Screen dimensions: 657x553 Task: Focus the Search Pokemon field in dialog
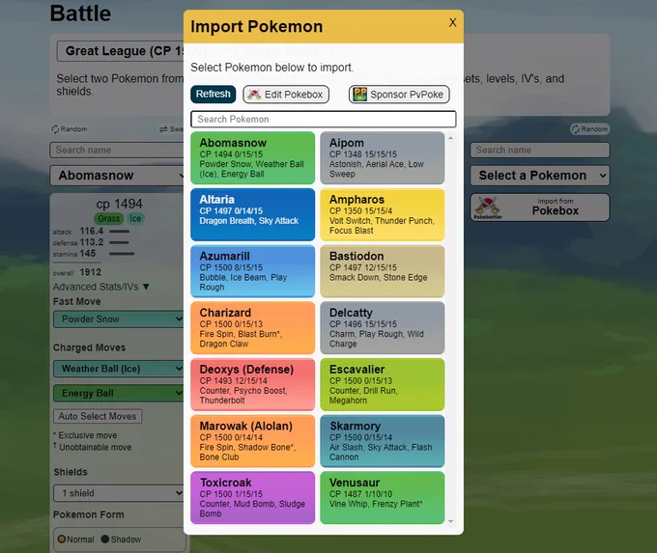point(324,120)
